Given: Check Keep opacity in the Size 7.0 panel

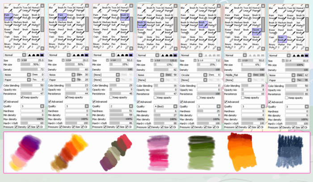Looking at the screenshot, I should click(x=198, y=97).
